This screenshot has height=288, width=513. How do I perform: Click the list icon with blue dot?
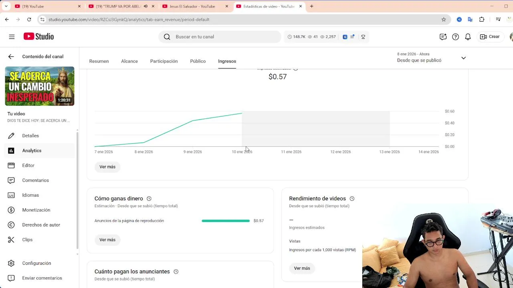pos(352,37)
